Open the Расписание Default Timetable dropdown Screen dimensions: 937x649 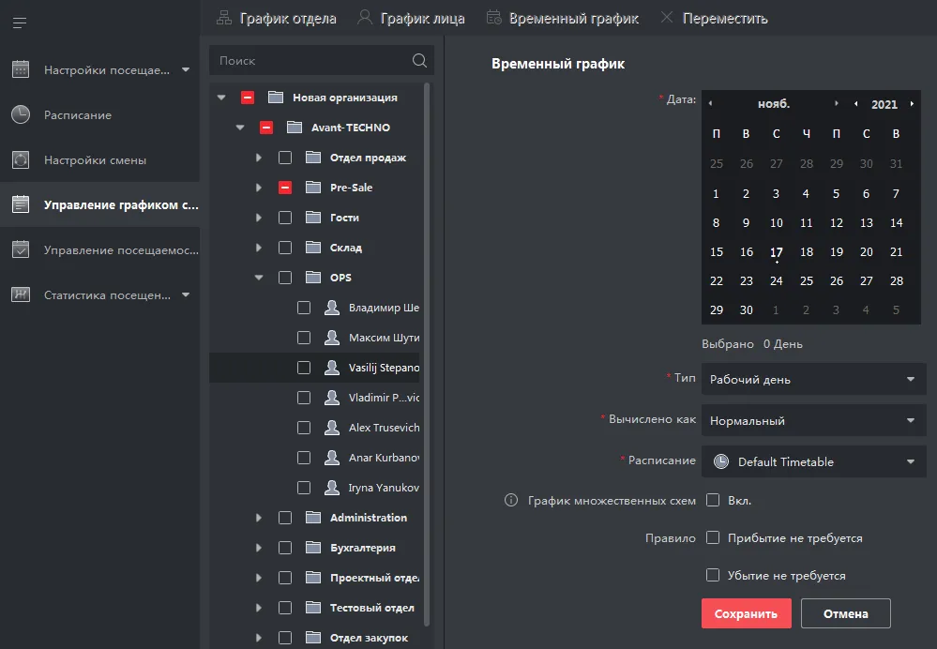813,461
